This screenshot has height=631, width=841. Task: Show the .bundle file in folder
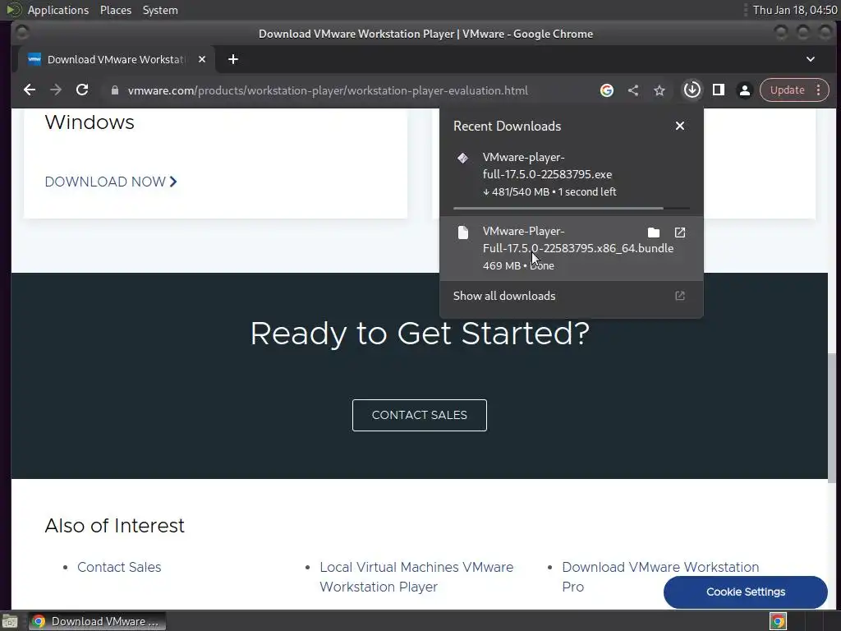[653, 233]
